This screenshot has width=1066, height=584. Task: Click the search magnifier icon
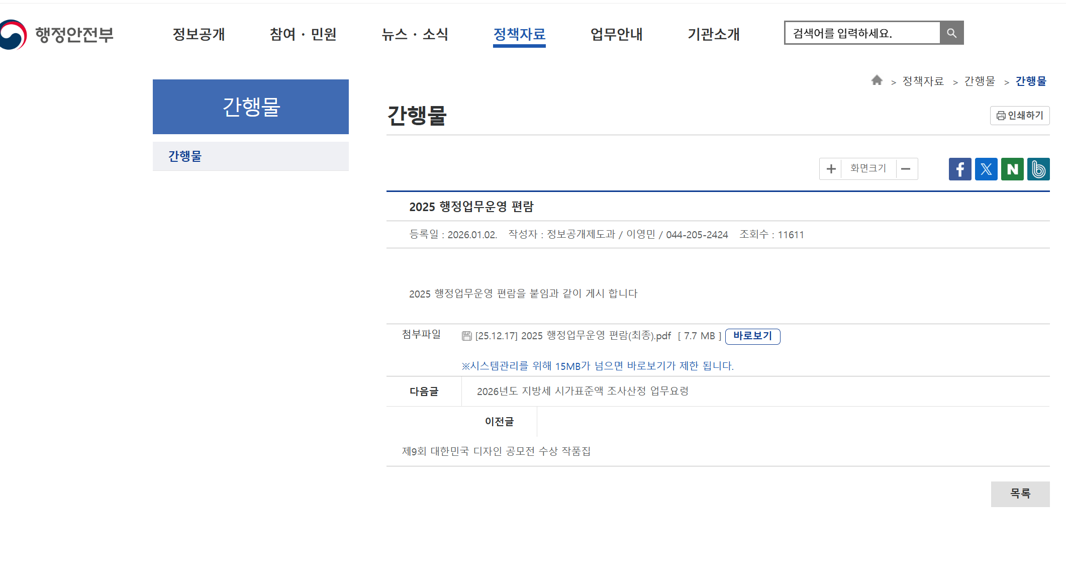[x=951, y=33]
